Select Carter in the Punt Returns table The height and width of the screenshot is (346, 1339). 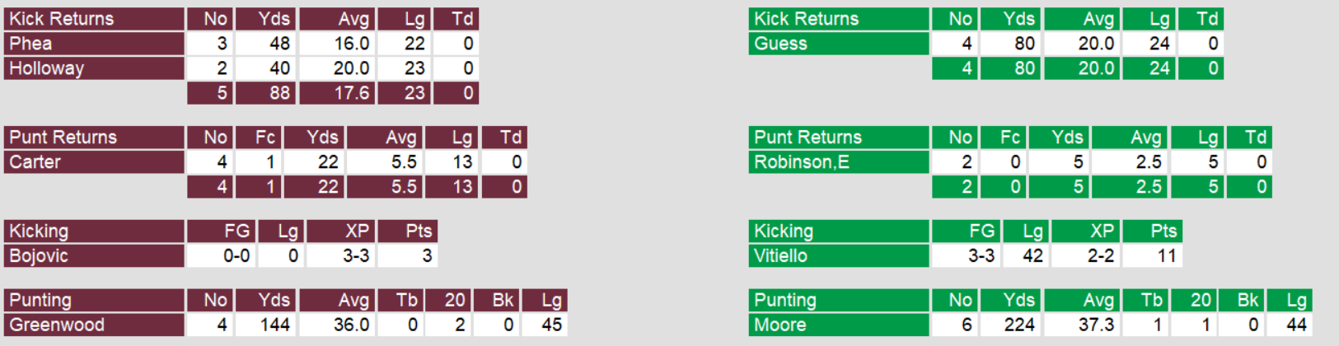pos(35,162)
